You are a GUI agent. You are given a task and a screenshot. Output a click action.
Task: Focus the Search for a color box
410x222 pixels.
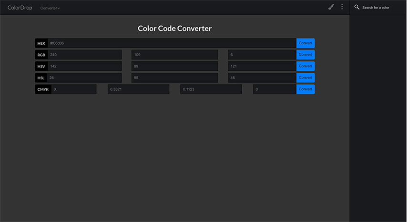point(379,7)
